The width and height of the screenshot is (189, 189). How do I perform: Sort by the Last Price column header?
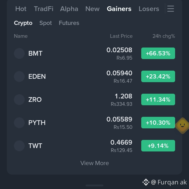click(x=121, y=36)
